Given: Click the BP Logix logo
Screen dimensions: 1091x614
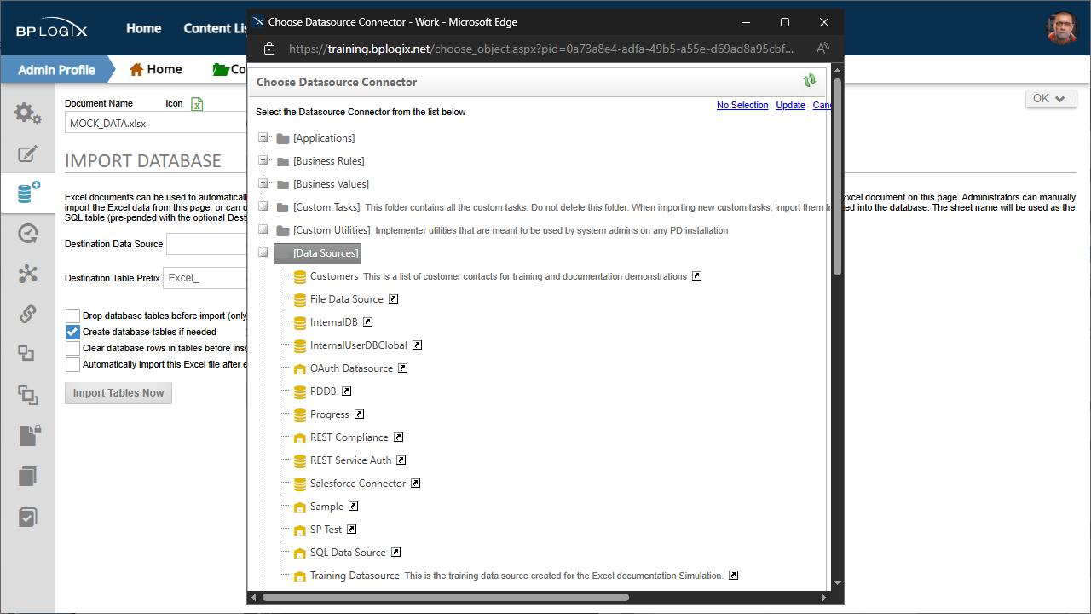Looking at the screenshot, I should 51,29.
